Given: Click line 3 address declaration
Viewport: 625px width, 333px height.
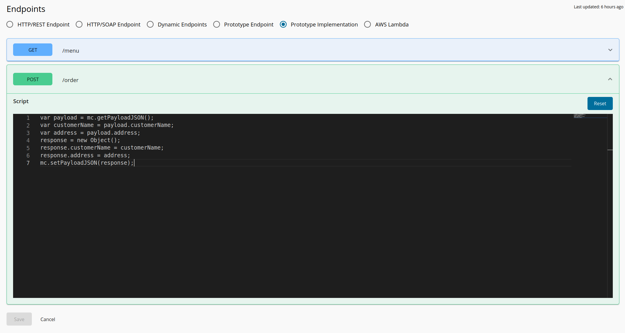Looking at the screenshot, I should (x=90, y=133).
